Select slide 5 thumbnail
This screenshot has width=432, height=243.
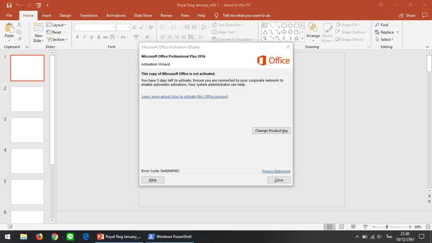click(27, 192)
